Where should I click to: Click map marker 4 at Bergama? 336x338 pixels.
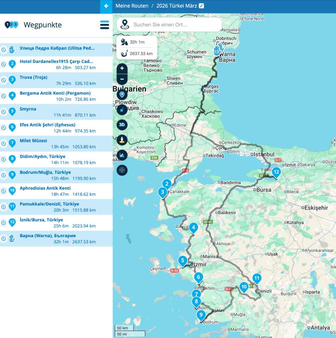click(193, 227)
